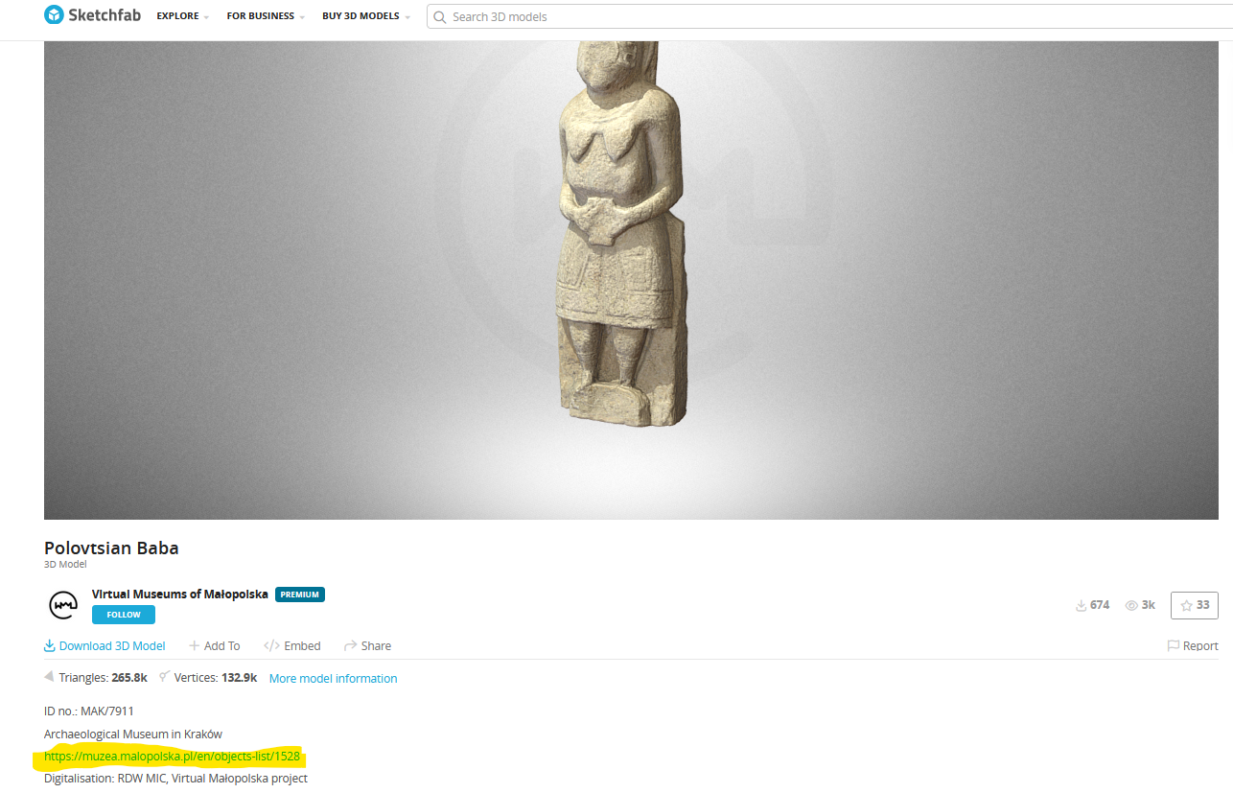Expand the For Business menu

(265, 17)
